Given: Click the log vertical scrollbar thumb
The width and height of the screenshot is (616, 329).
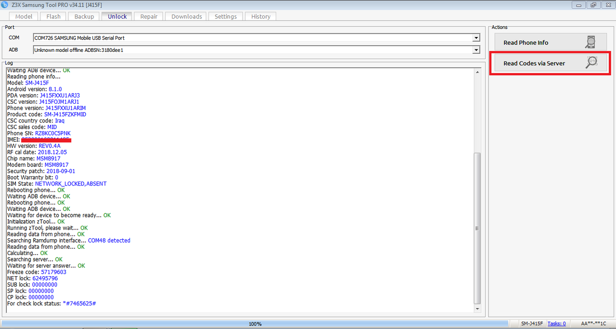Looking at the screenshot, I should coord(477,228).
